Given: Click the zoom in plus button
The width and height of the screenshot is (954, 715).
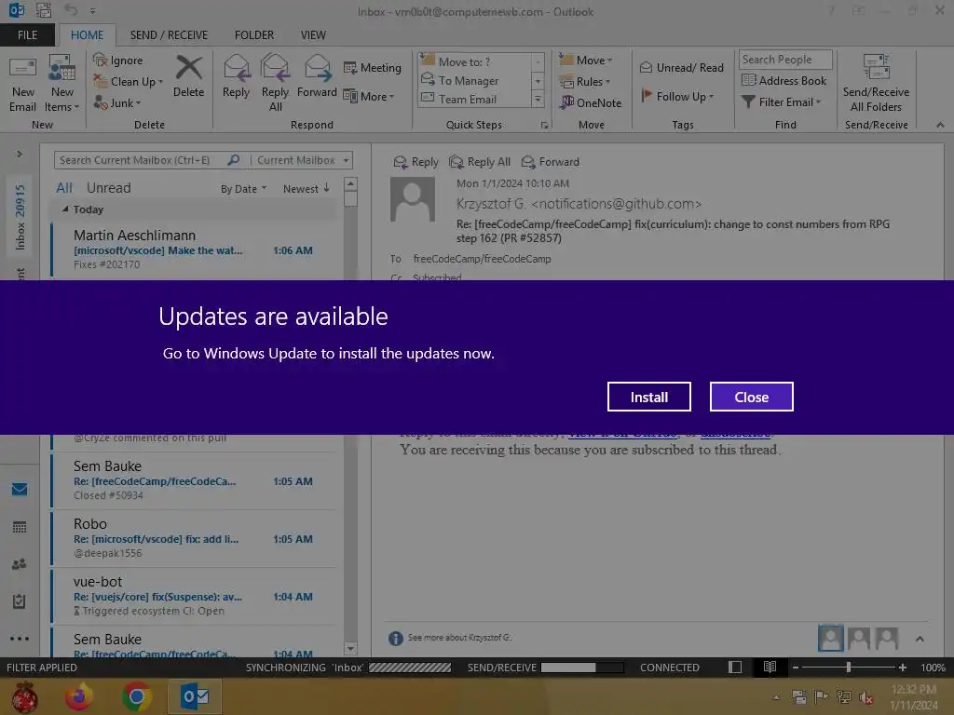Looking at the screenshot, I should (903, 667).
